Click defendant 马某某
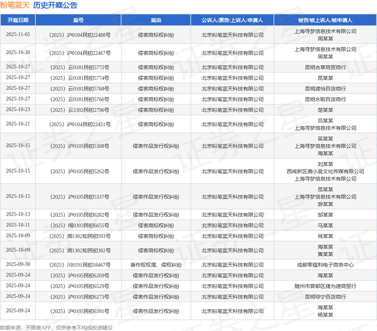The height and width of the screenshot is (331, 377). tap(325, 225)
